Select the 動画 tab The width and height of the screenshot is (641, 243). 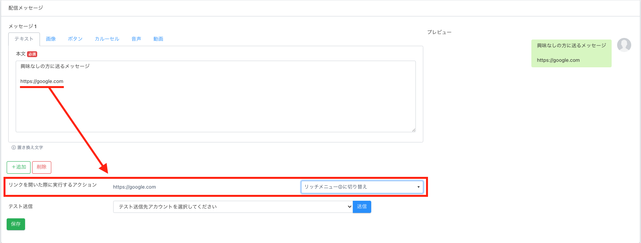(x=158, y=39)
